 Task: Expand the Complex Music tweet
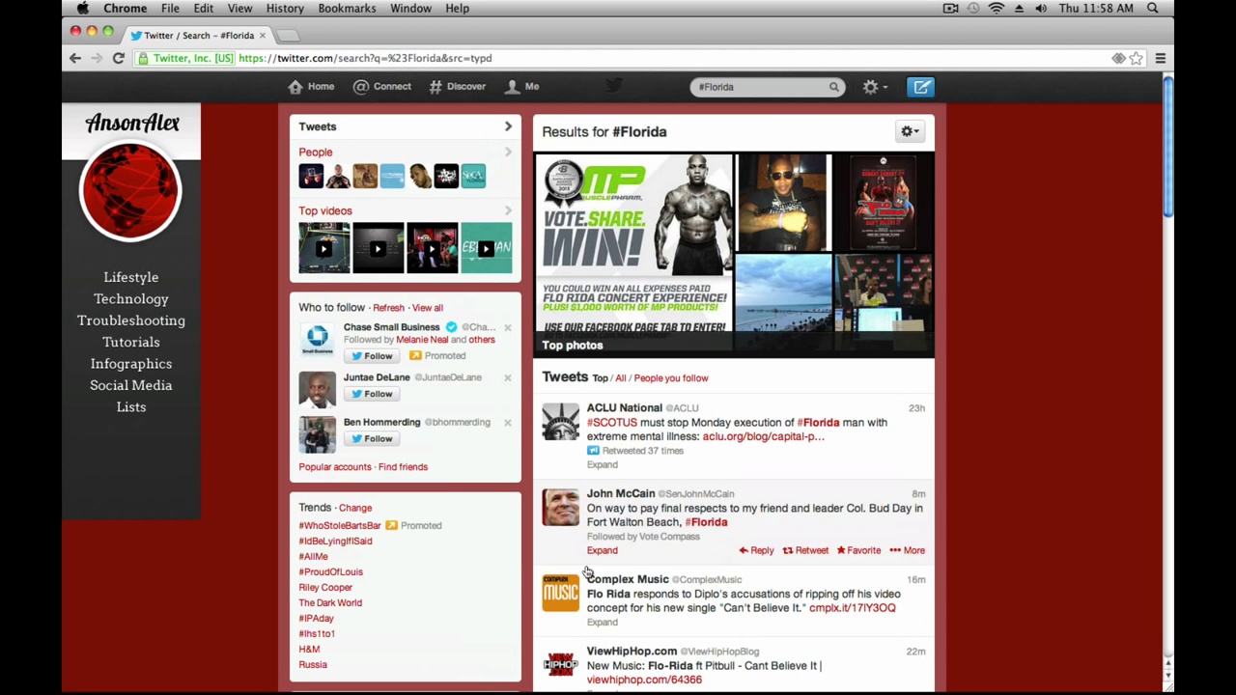602,622
